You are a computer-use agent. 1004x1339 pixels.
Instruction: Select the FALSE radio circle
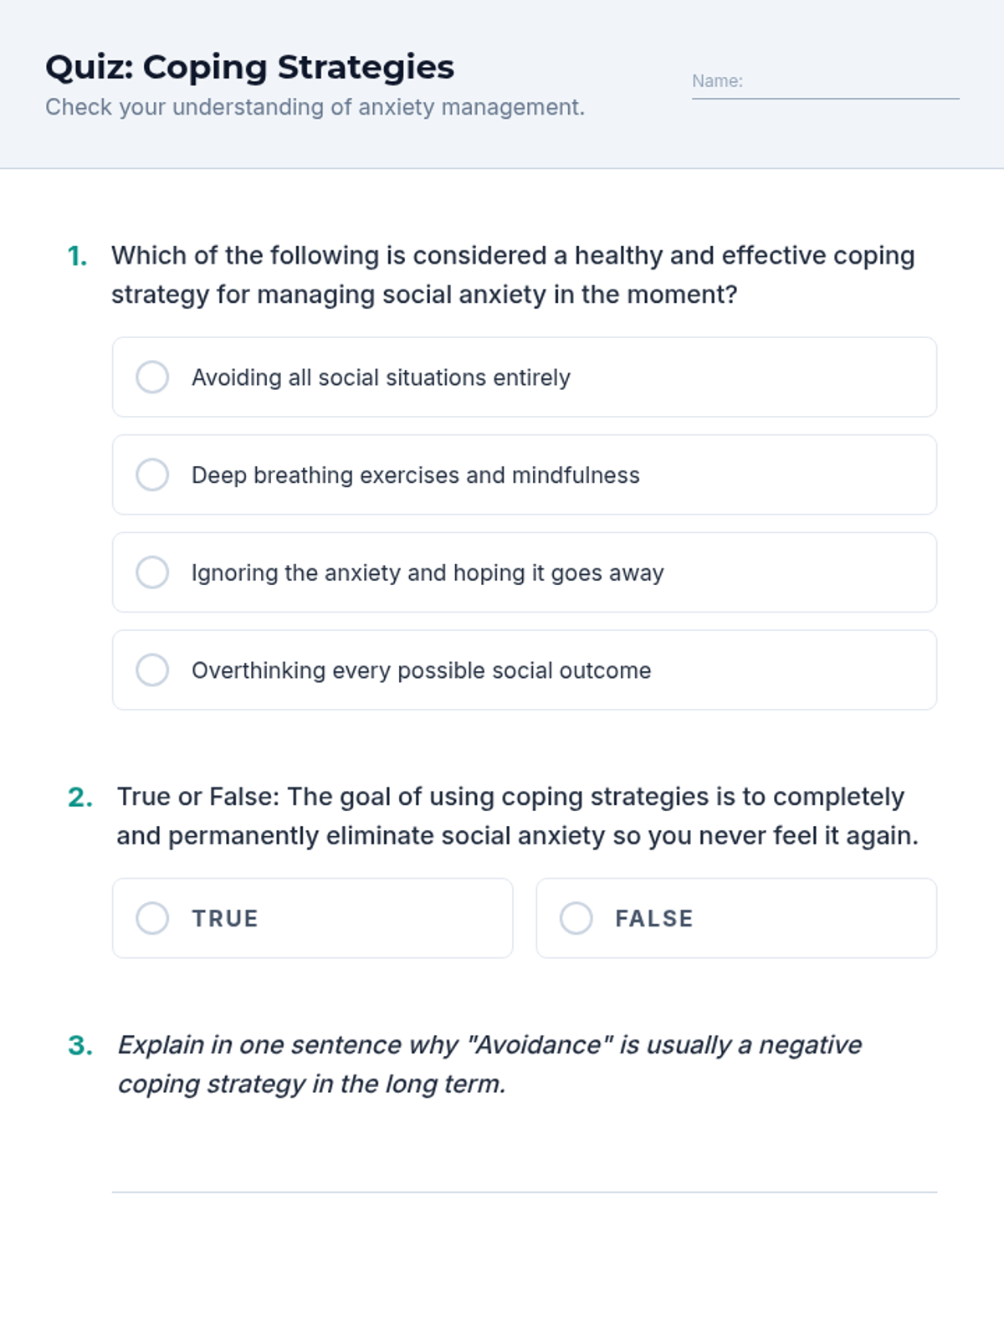click(576, 918)
